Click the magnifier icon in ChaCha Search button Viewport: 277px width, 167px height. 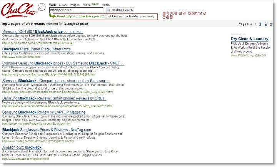click(x=109, y=10)
